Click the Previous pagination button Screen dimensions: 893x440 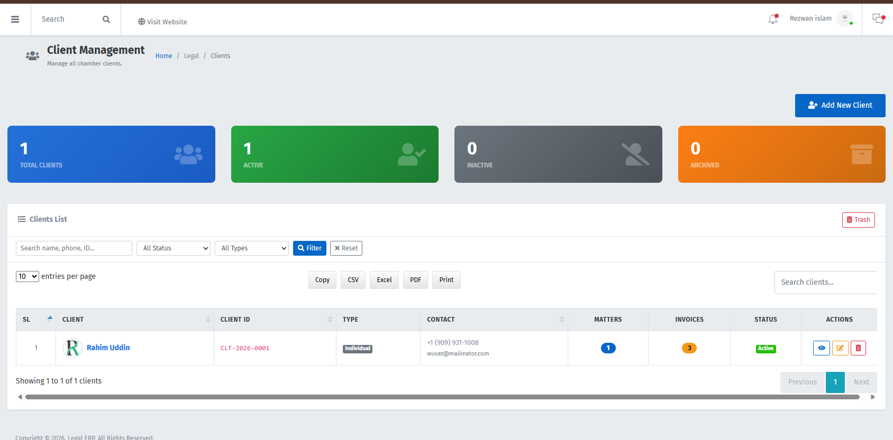[x=803, y=382]
